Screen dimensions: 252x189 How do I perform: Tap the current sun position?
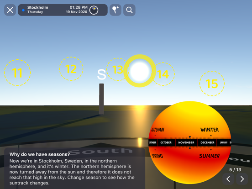pyautogui.click(x=140, y=71)
